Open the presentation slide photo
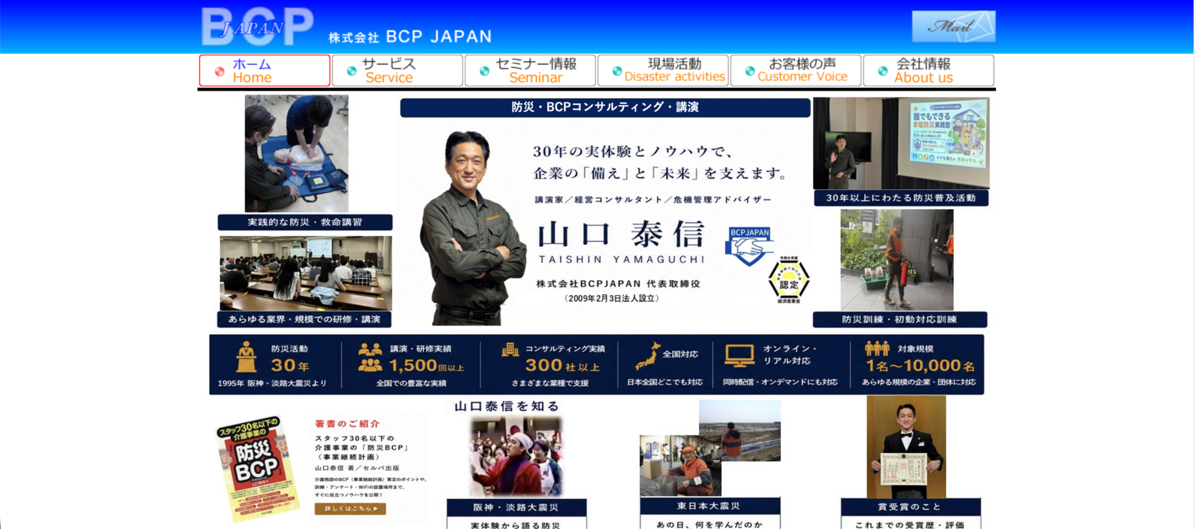The height and width of the screenshot is (529, 1196). point(901,143)
